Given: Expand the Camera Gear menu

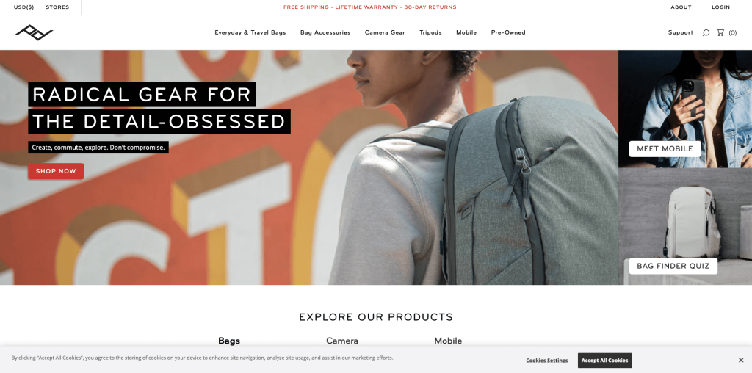Looking at the screenshot, I should point(385,32).
